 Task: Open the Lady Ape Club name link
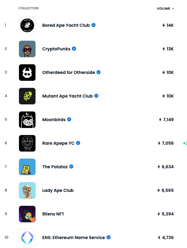point(58,190)
